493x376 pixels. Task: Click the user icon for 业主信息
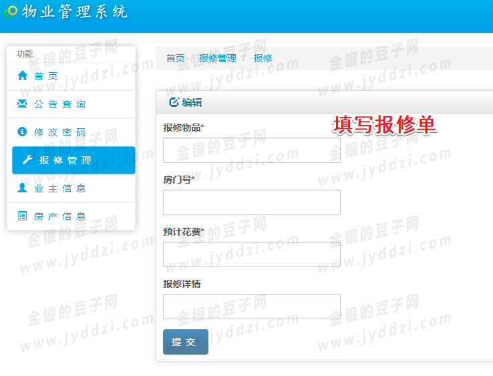pyautogui.click(x=22, y=188)
